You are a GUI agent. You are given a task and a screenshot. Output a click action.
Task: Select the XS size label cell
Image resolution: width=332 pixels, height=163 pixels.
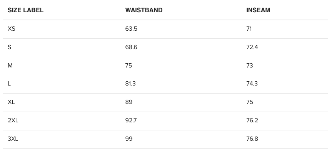(12, 29)
